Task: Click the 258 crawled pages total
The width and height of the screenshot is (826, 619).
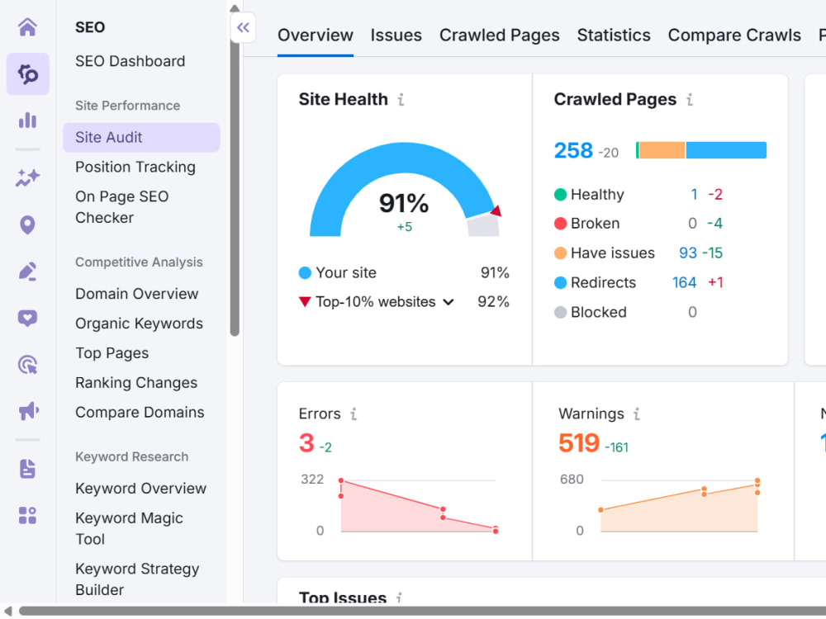Action: point(574,150)
